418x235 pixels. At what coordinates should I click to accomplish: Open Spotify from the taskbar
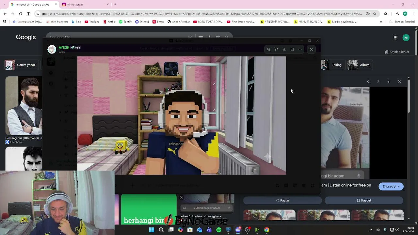tap(218, 230)
